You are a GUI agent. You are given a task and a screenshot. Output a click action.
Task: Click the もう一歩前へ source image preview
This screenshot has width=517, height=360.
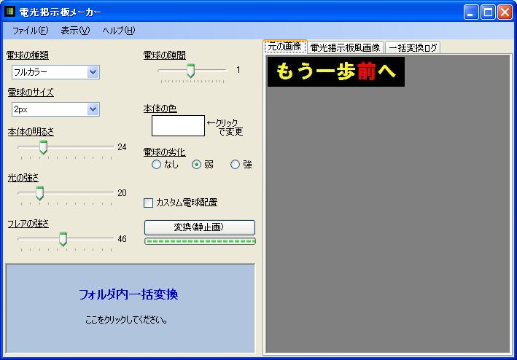(335, 72)
